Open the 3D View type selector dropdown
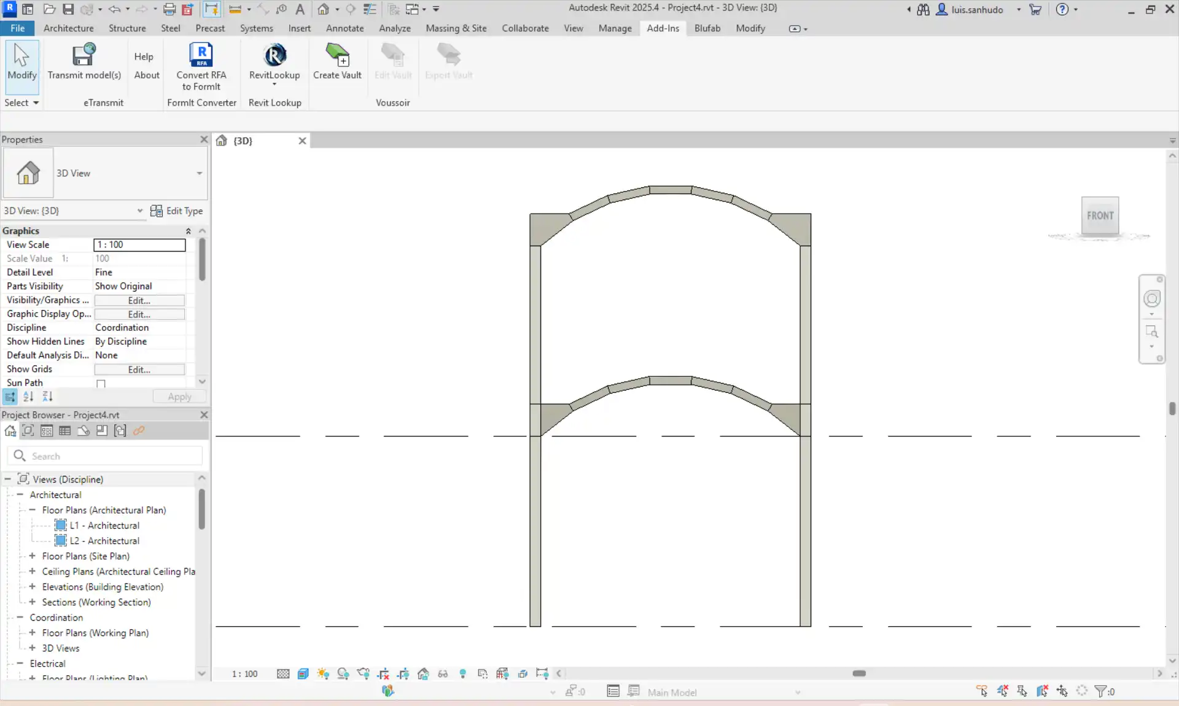This screenshot has width=1179, height=706. tap(199, 174)
